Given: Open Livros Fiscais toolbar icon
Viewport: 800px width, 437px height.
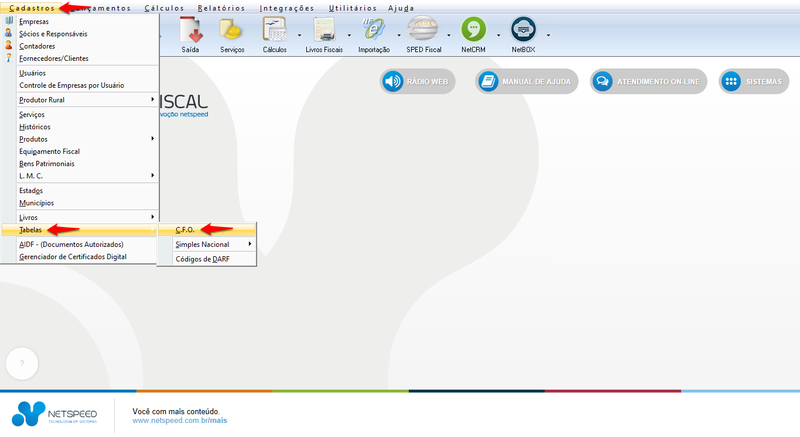Looking at the screenshot, I should tap(324, 31).
